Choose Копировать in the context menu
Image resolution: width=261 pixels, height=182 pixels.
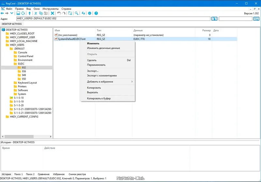coord(108,88)
